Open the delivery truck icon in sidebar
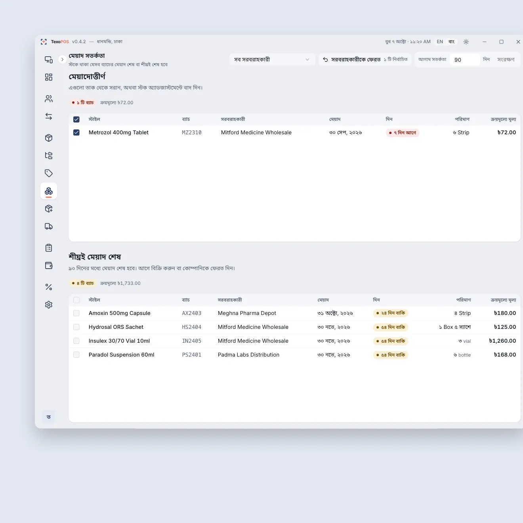The height and width of the screenshot is (523, 523). [49, 226]
